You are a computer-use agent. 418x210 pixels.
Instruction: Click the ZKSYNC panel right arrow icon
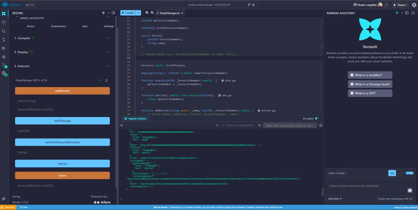pos(108,13)
